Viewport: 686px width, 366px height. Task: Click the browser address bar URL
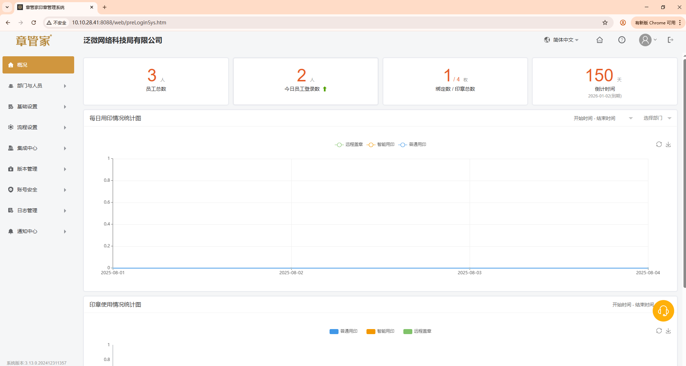point(119,23)
